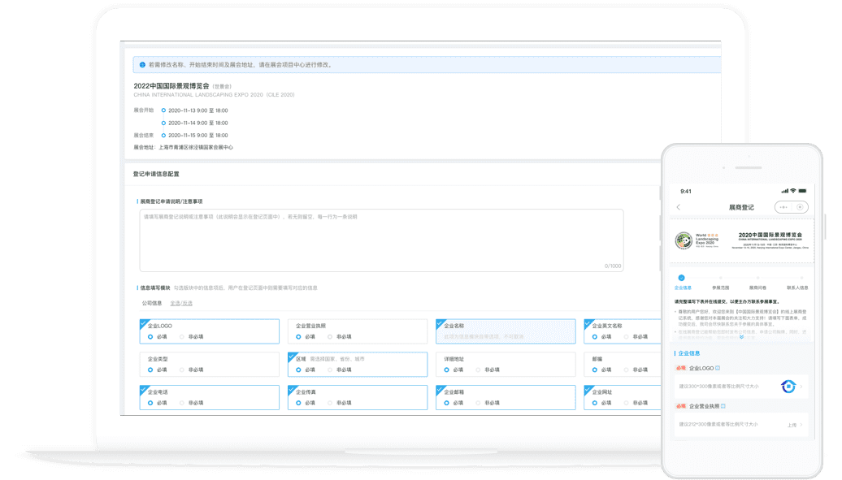Click the blue info icon in notice banner

142,65
